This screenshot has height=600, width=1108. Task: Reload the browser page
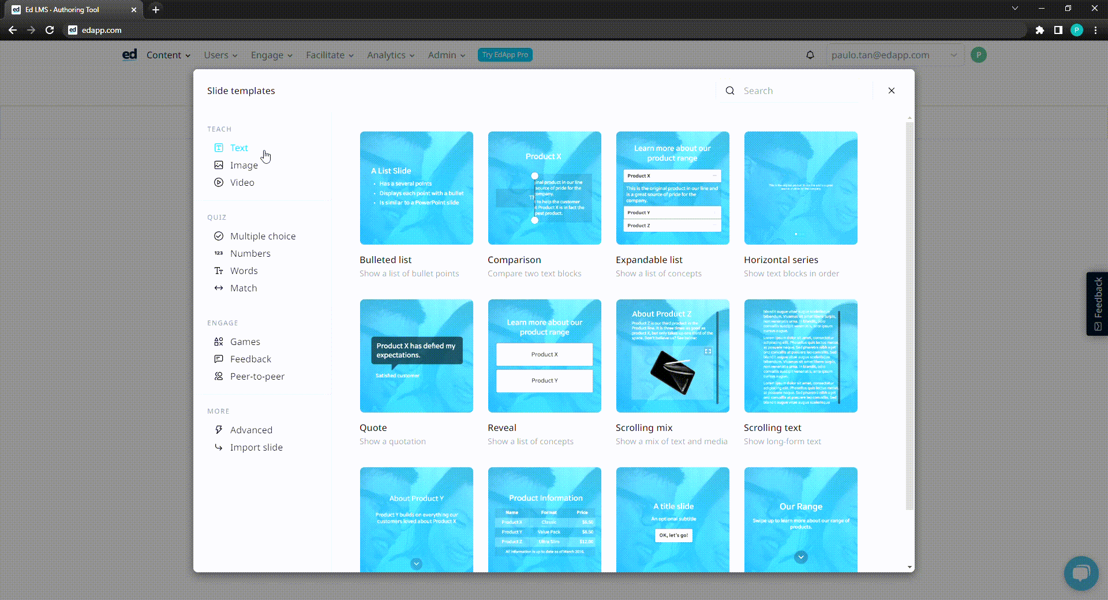pyautogui.click(x=50, y=30)
